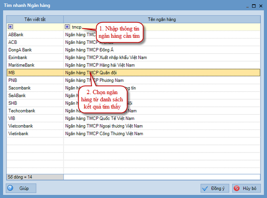Click filter icon beside the tmcp search text
267x198 pixels.
(67, 27)
